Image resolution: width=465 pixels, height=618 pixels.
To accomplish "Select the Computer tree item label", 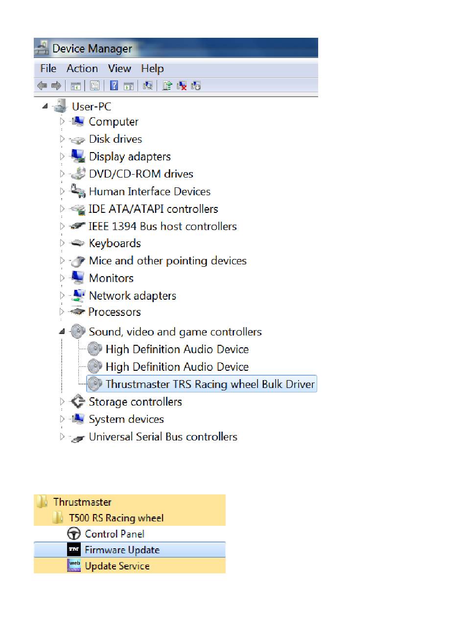I will click(x=114, y=122).
